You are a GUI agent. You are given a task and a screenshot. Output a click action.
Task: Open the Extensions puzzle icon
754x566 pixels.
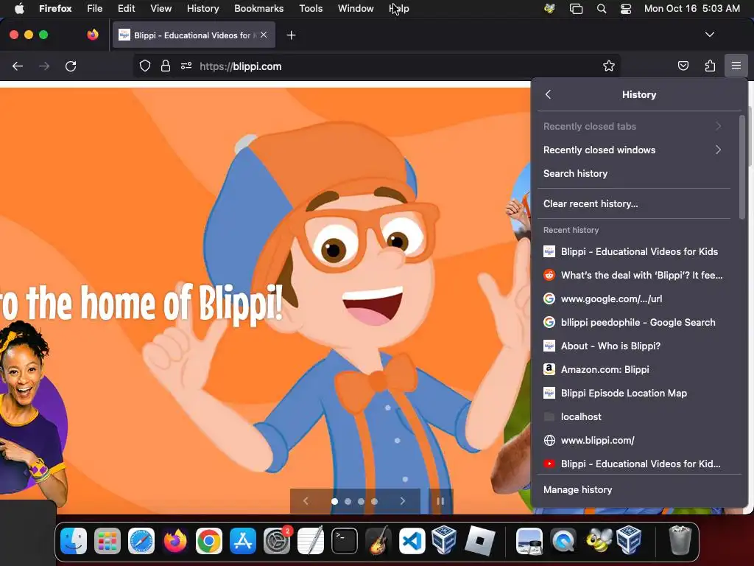coord(710,66)
